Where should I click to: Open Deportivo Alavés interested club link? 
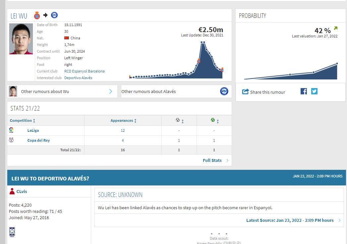pos(78,78)
